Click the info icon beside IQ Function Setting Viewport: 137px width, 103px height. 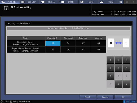coord(6,8)
